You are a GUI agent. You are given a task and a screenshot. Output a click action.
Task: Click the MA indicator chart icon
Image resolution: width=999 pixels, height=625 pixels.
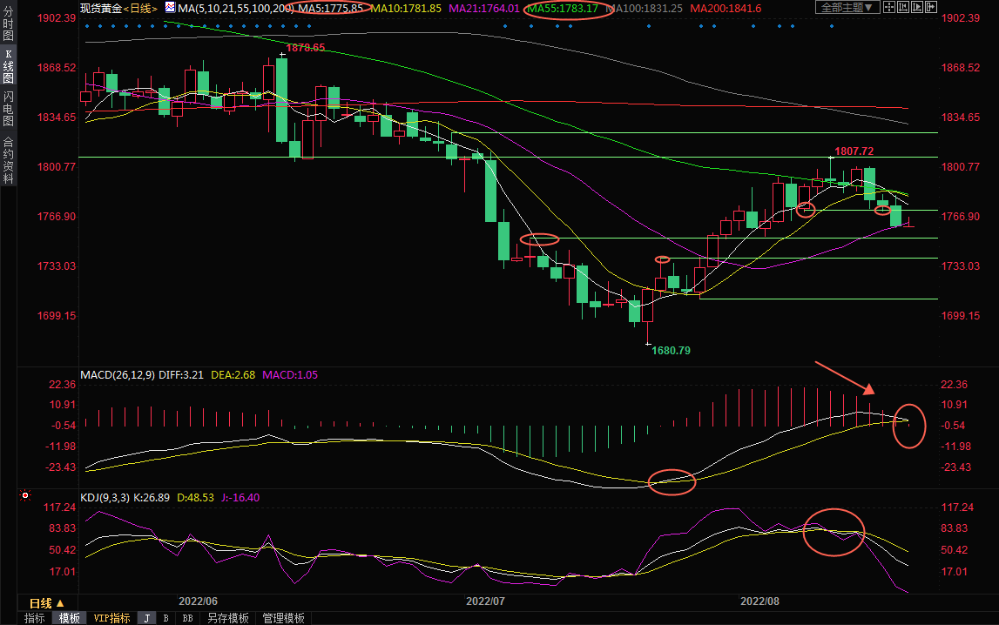170,8
